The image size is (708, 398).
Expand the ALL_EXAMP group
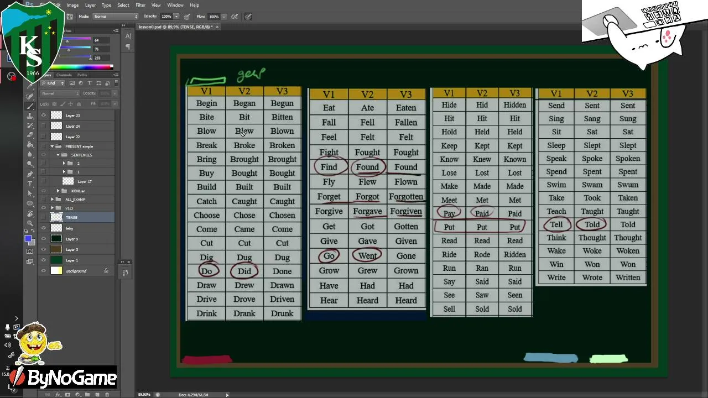pos(52,200)
